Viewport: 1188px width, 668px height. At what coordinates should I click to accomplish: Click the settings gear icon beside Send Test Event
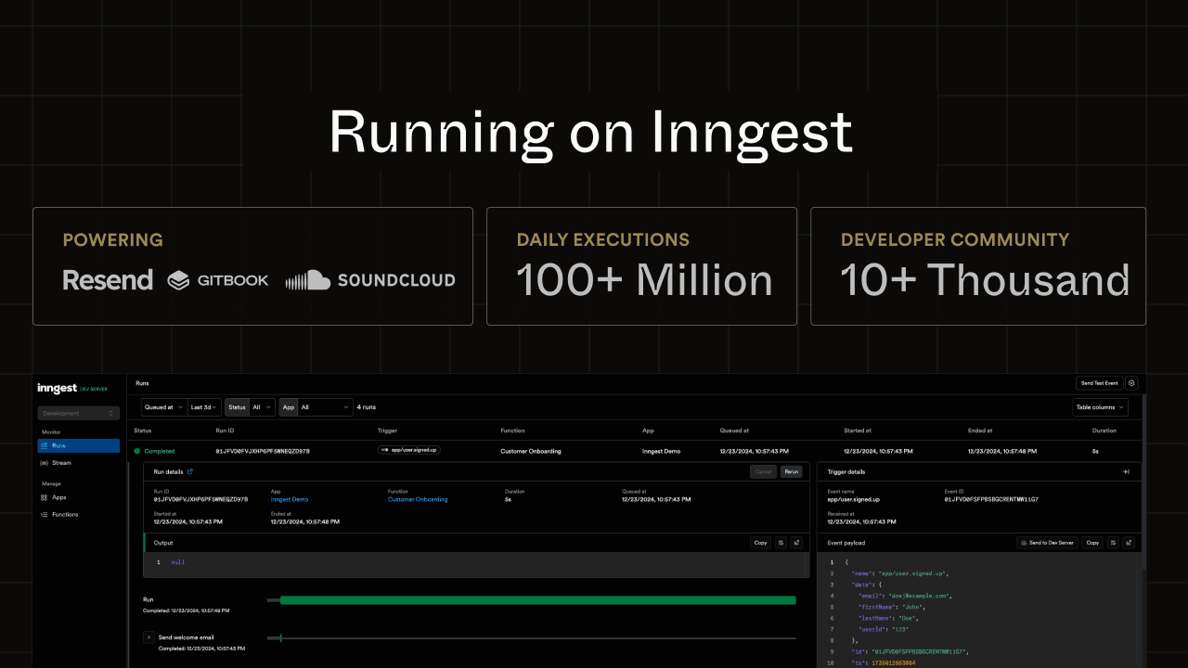1130,383
